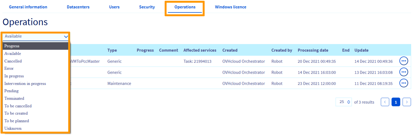Viewport: 416px width, 136px height.
Task: Go to next results page arrow
Action: point(406,102)
